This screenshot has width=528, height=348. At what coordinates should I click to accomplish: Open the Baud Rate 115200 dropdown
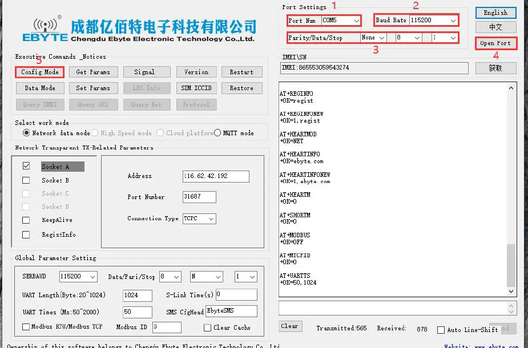tap(433, 21)
